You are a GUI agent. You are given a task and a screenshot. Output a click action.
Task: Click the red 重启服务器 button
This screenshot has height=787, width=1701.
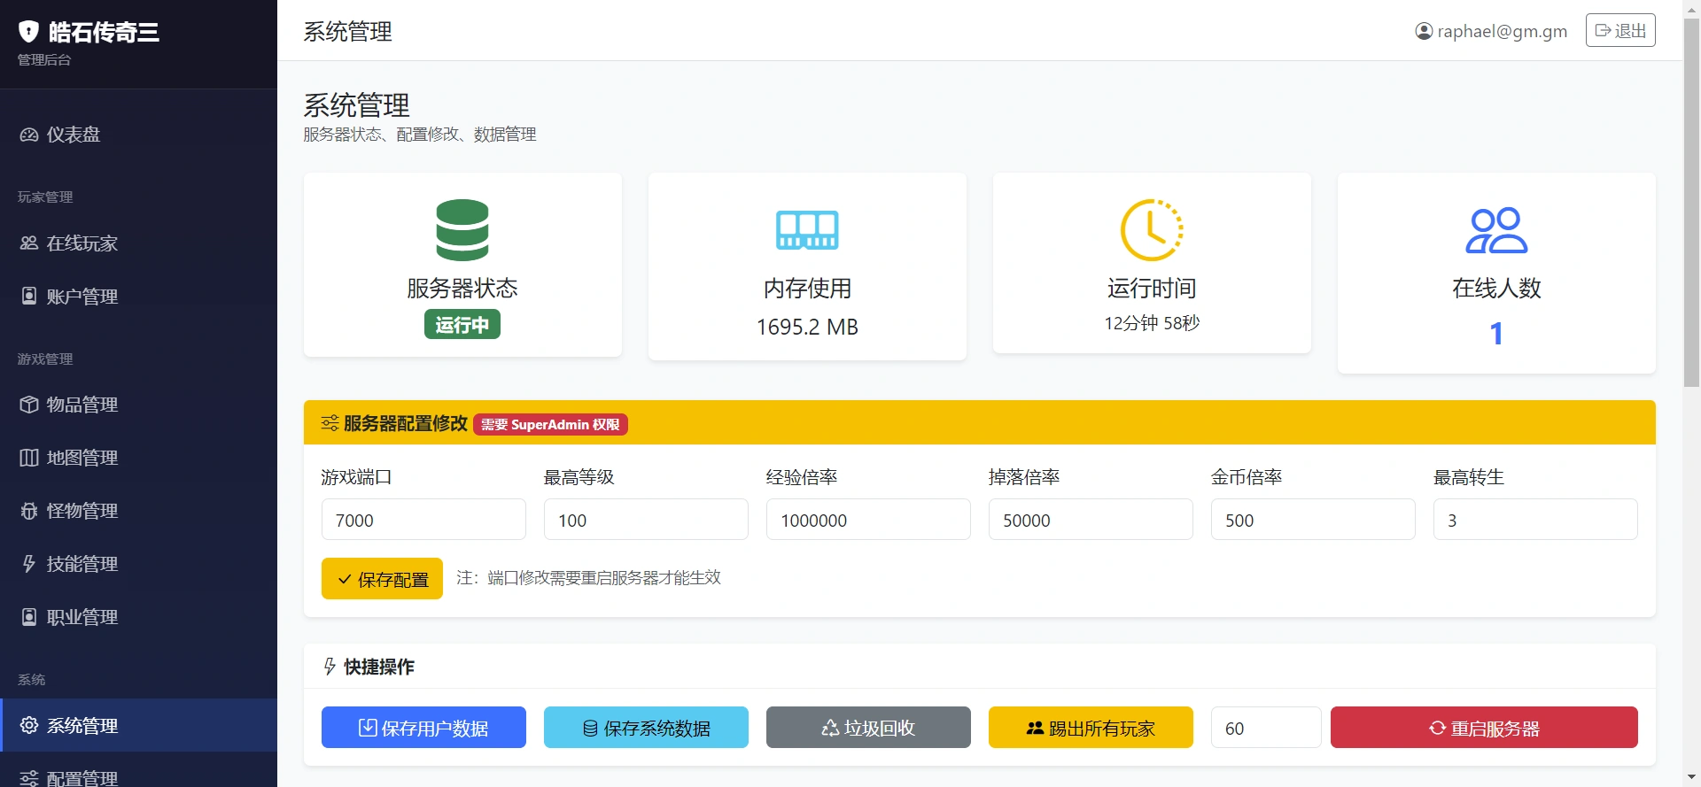(1483, 728)
